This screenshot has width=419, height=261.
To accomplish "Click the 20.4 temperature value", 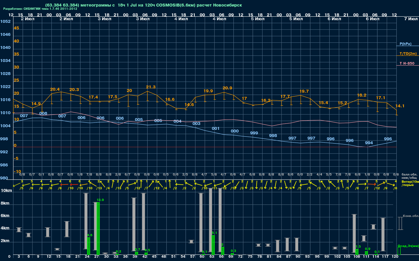I will tap(55, 89).
